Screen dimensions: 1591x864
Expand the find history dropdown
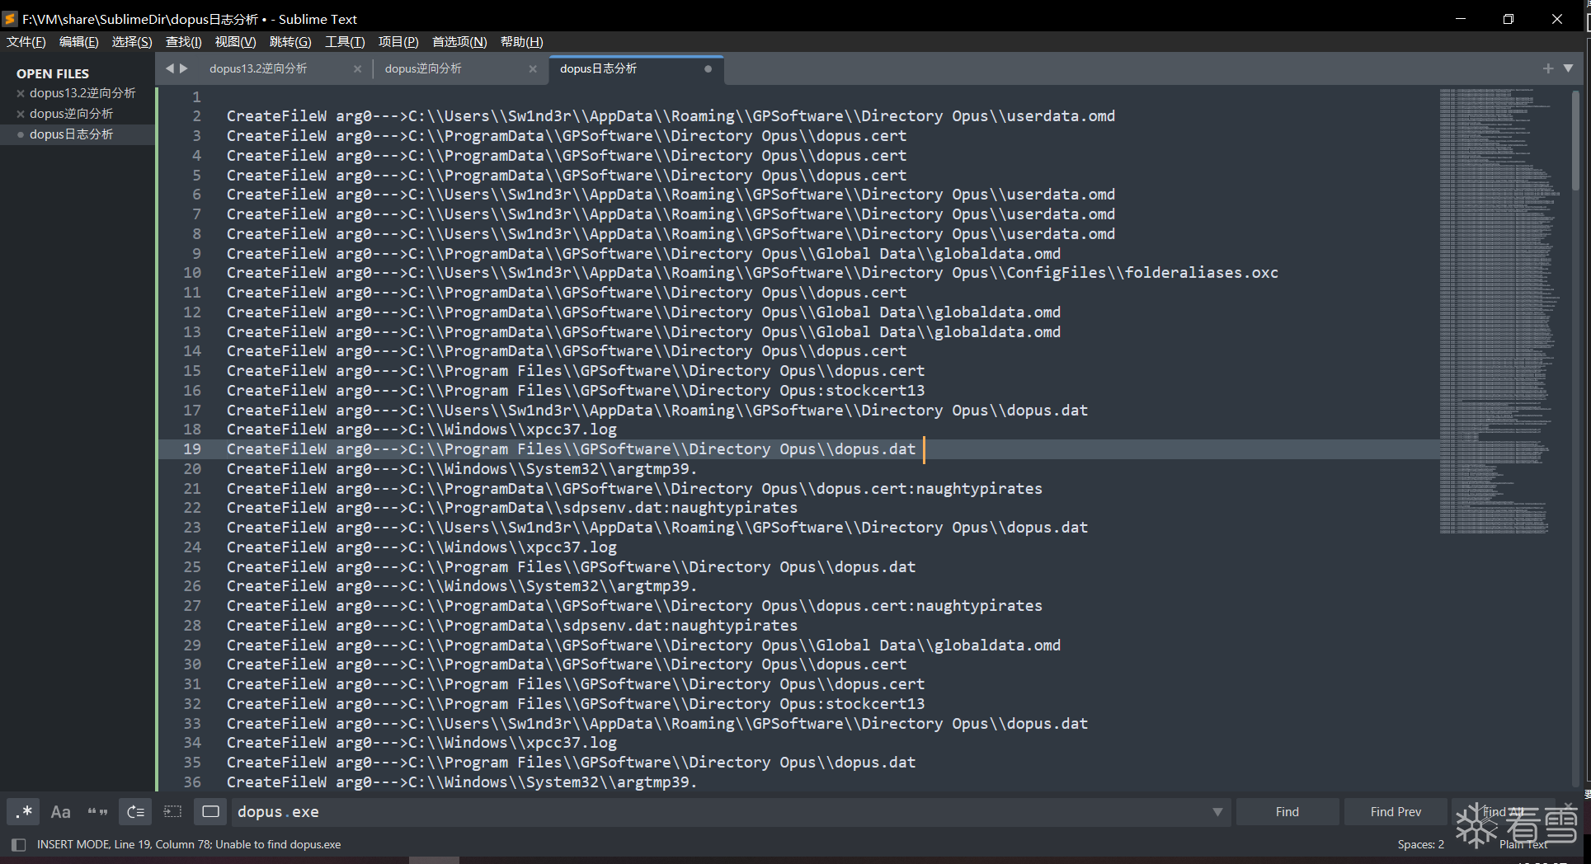[1217, 812]
